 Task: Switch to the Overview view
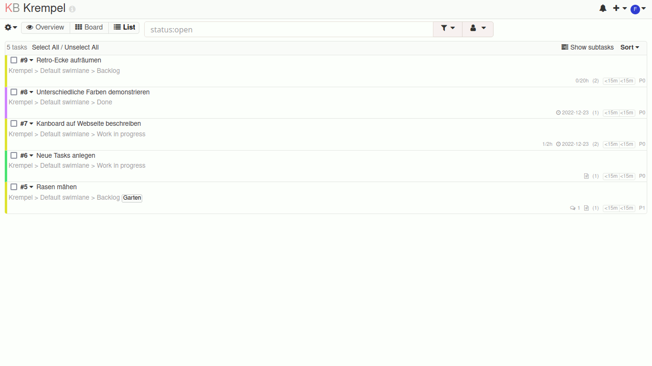pos(45,28)
